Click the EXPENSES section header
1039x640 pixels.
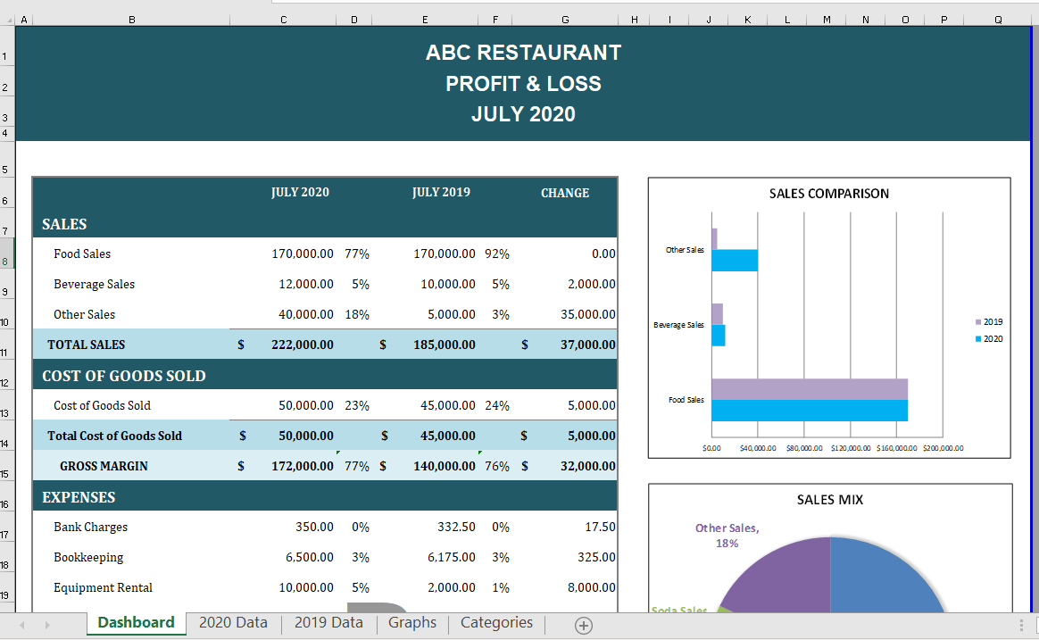(x=79, y=497)
